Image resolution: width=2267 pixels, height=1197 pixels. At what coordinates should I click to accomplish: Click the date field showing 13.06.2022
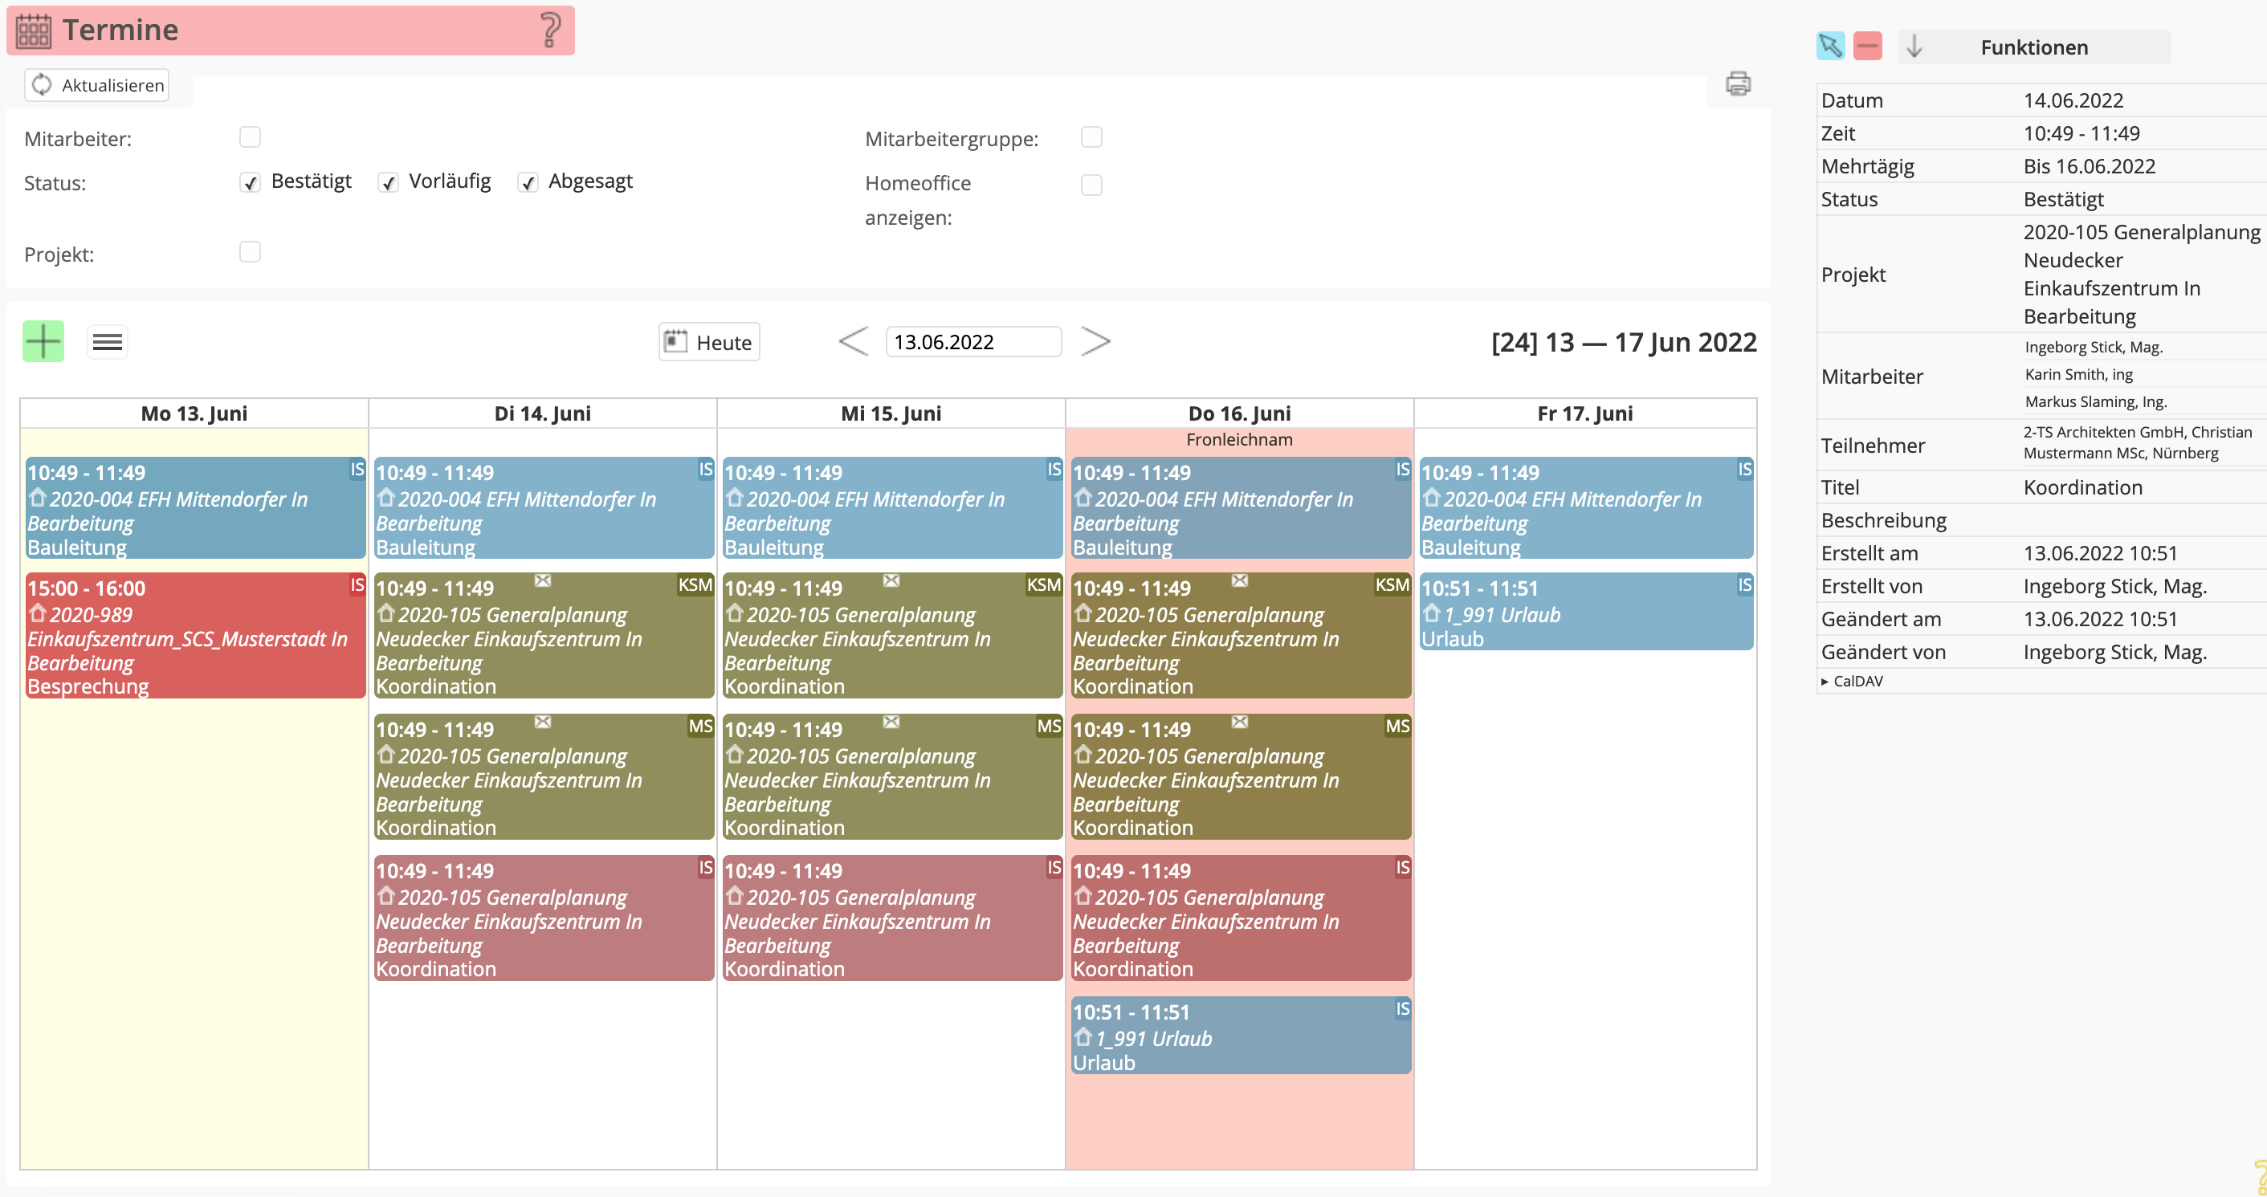[x=972, y=342]
